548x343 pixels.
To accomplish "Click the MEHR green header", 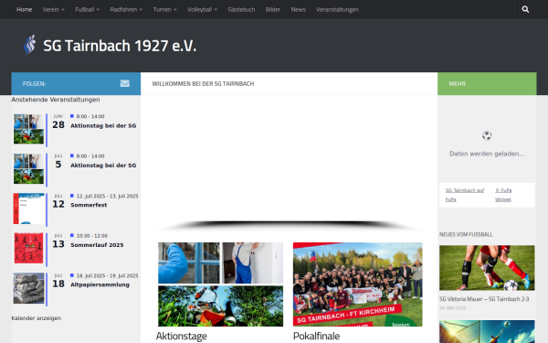I will [487, 83].
